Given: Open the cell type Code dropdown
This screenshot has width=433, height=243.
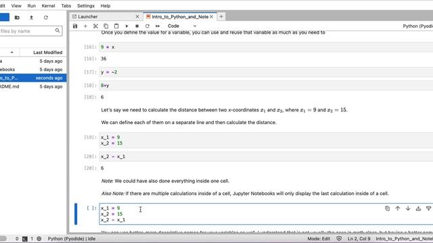Looking at the screenshot, I should (x=182, y=26).
